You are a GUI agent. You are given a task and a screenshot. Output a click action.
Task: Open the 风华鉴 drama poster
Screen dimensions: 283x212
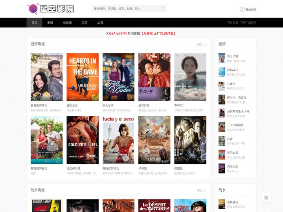click(154, 140)
